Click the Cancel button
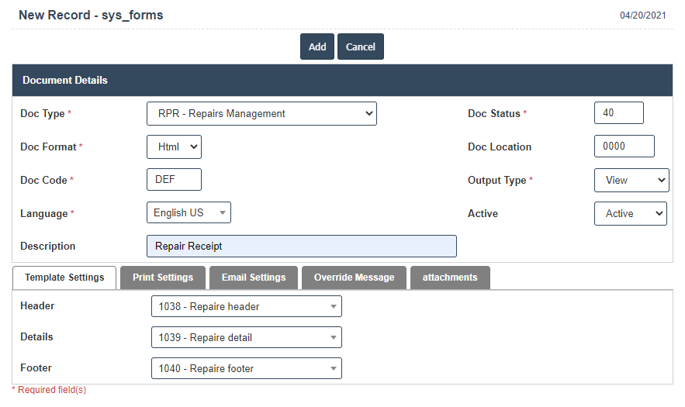The height and width of the screenshot is (407, 685). [x=360, y=47]
